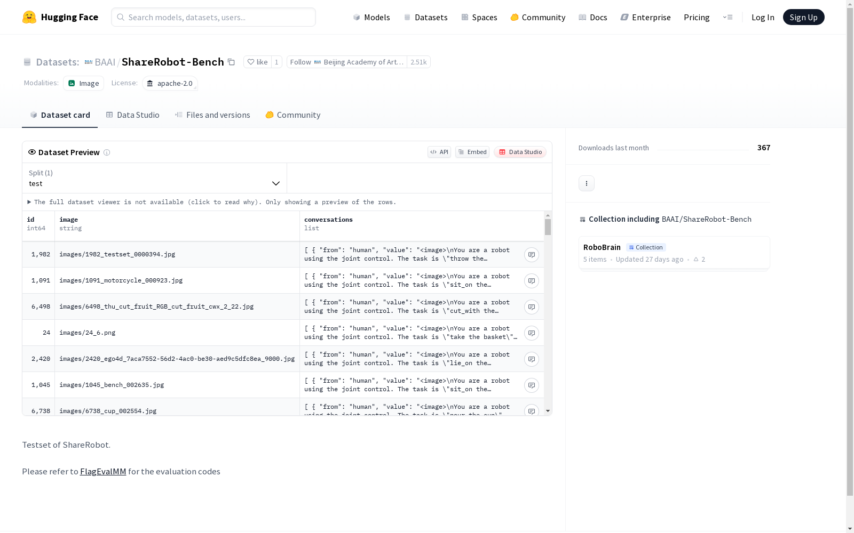
Task: Upvote the RoboBrain collection
Action: [x=699, y=260]
